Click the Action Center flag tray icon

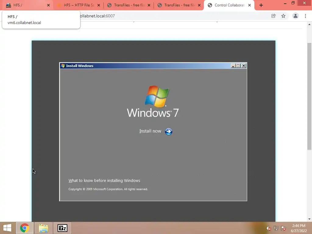283,228
